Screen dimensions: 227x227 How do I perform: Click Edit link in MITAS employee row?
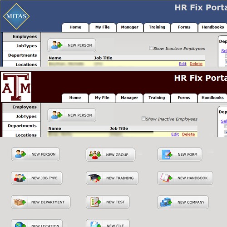pyautogui.click(x=183, y=64)
